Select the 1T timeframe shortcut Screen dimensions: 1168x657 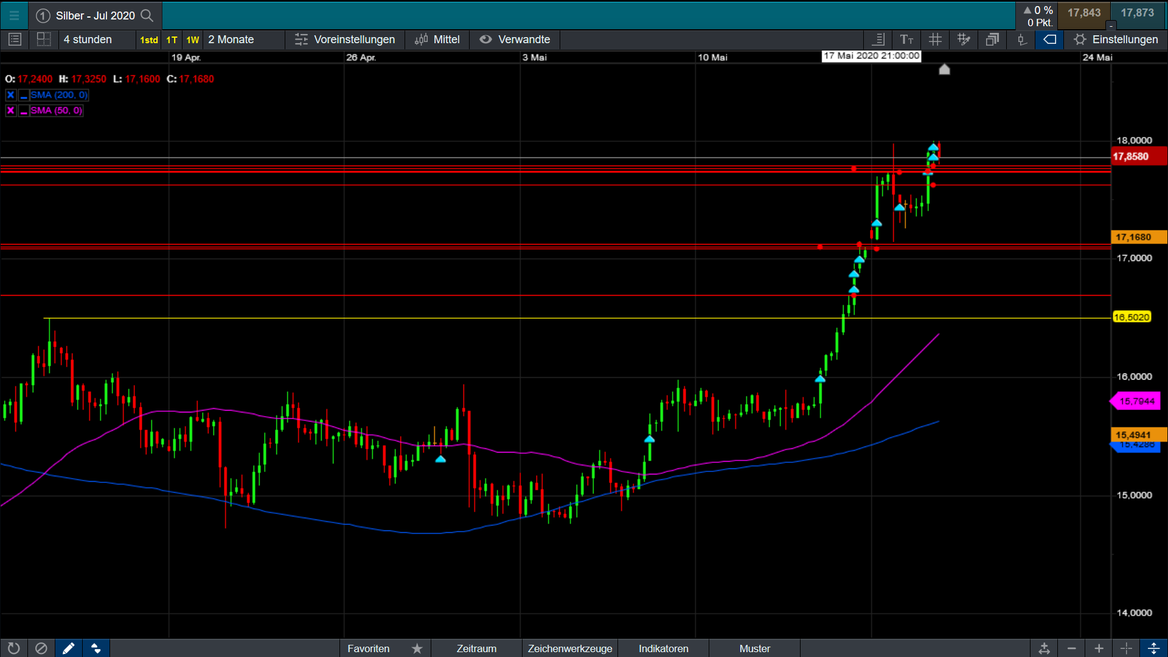[172, 40]
